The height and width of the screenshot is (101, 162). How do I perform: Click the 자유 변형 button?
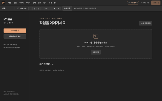click(67, 8)
